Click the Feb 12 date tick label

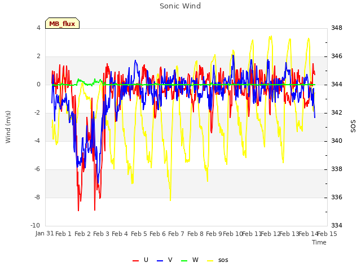(x=270, y=234)
